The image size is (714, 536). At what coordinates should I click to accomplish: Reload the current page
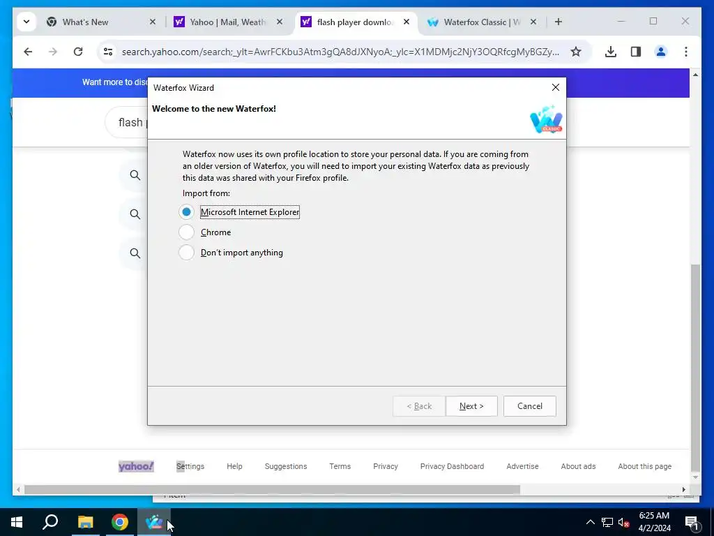tap(78, 52)
